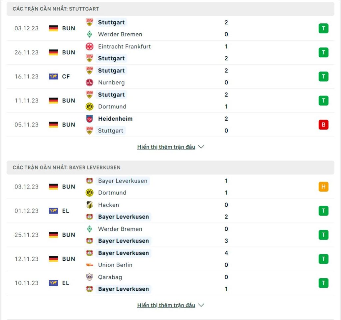Click the Eintracht Frankfurt team logo
The height and width of the screenshot is (320, 341).
89,46
